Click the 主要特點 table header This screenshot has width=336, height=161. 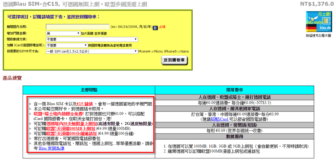[89, 90]
